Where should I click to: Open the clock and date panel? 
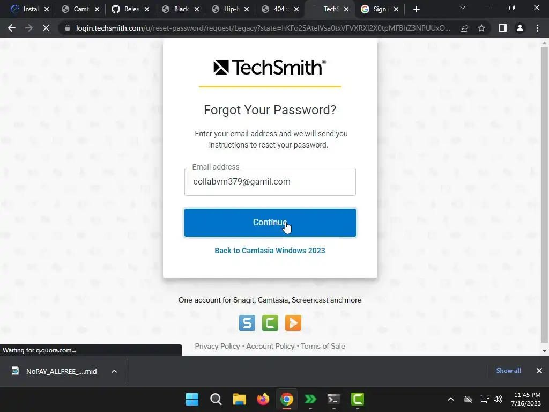click(526, 399)
